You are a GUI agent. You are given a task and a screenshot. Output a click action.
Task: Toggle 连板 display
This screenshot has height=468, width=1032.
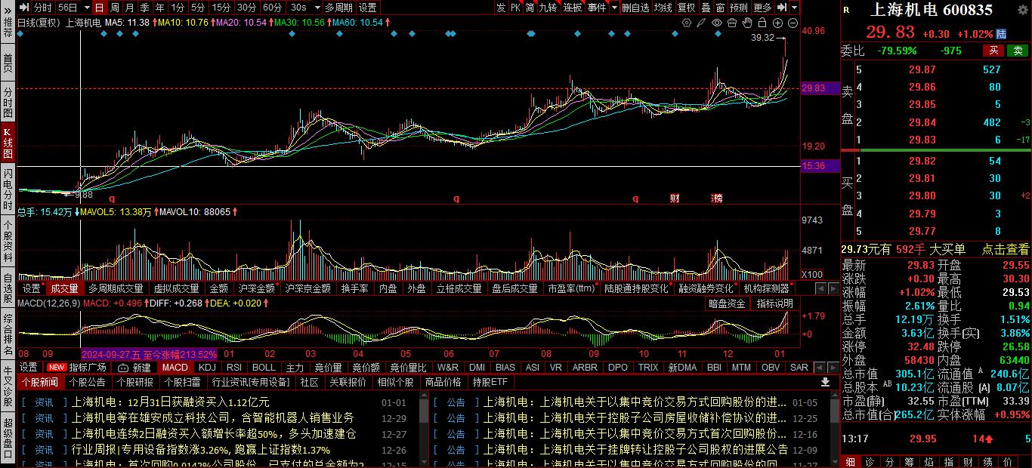[x=573, y=7]
